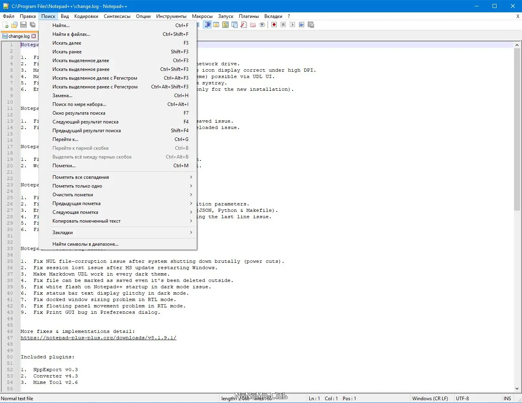Choose Замена... menu entry
The width and height of the screenshot is (522, 403).
[118, 96]
